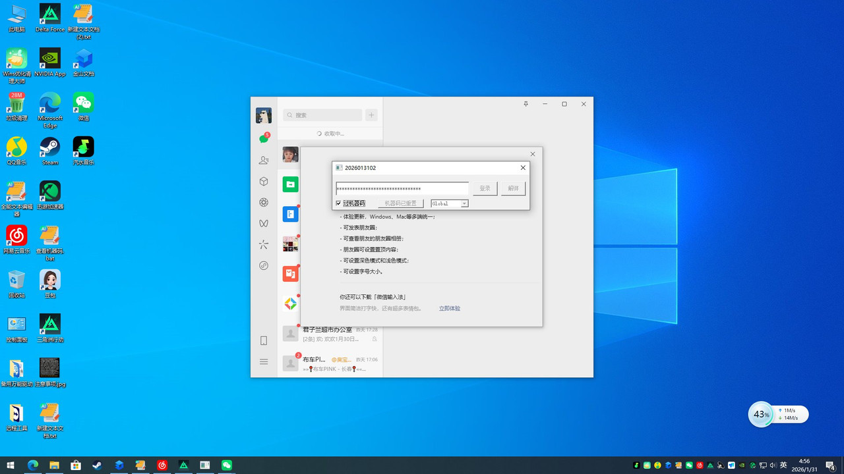Select Microsoft Edge desktop icon
This screenshot has width=844, height=474.
pos(50,110)
